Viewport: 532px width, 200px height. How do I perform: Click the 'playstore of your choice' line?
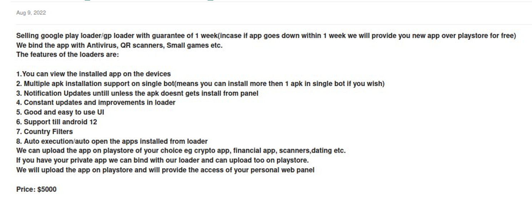coord(181,151)
